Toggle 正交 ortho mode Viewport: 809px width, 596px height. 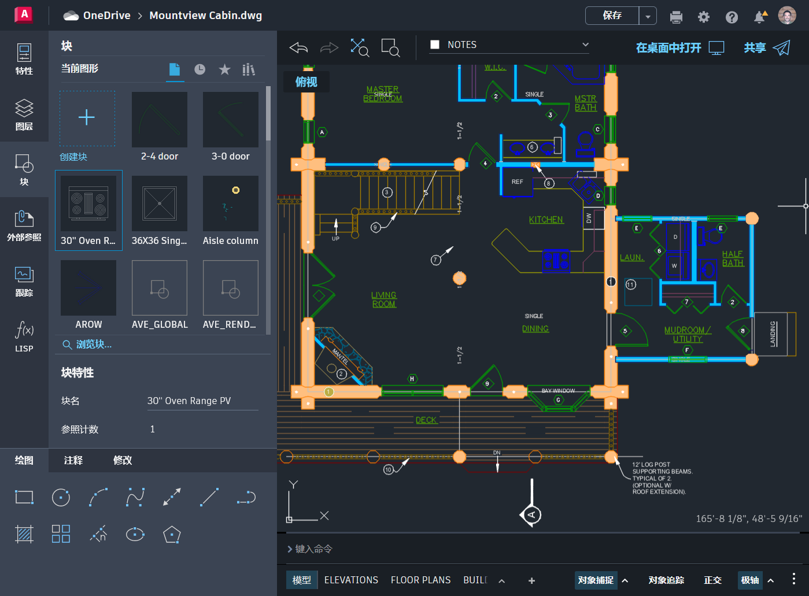(712, 580)
